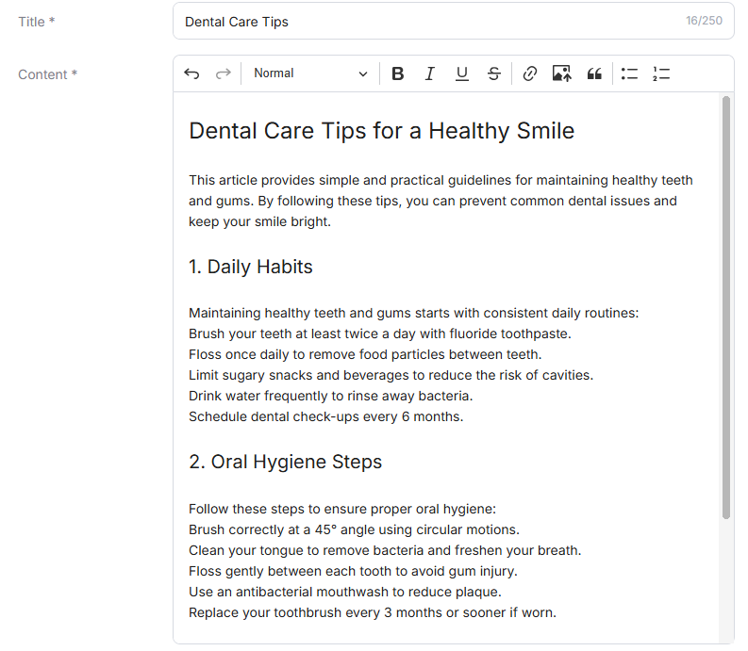Click the line about replacing your toothbrush
748x651 pixels.
click(x=372, y=612)
